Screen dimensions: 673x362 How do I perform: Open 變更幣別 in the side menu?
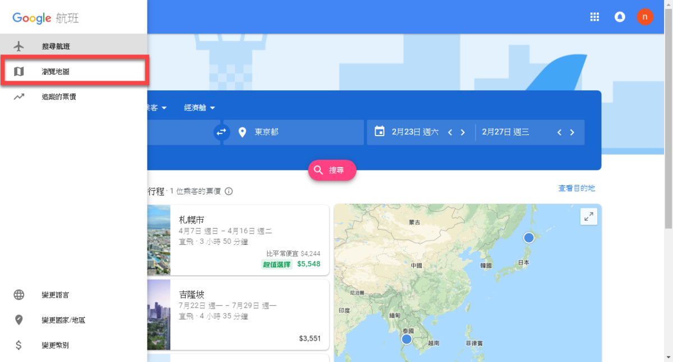coord(73,345)
